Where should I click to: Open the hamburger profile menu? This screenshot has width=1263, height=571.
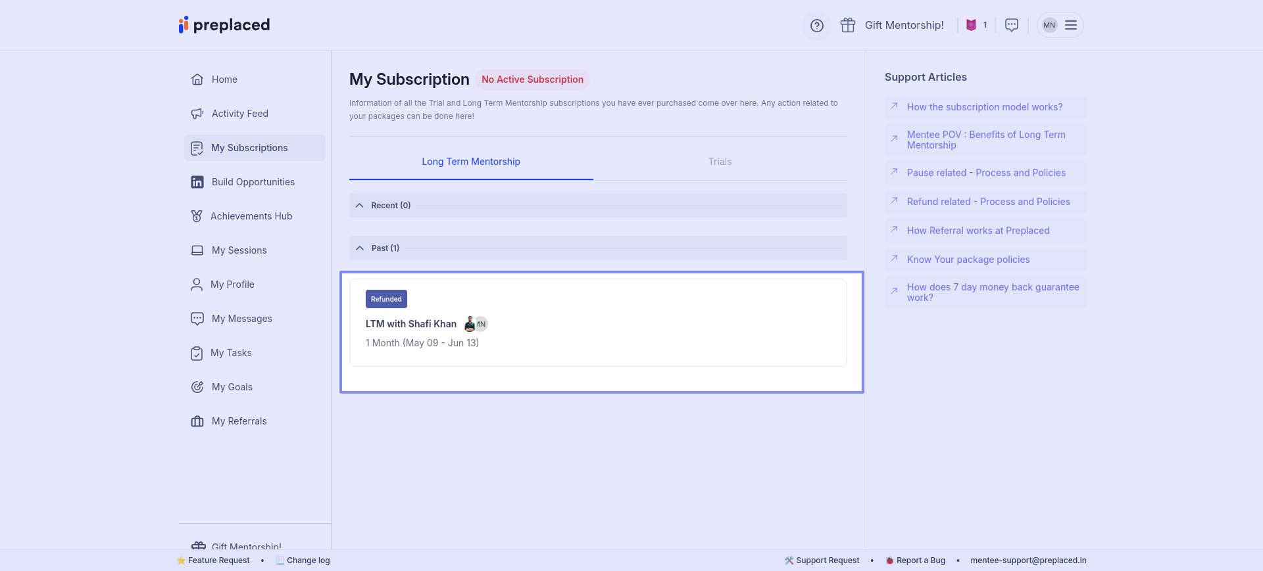click(1070, 25)
